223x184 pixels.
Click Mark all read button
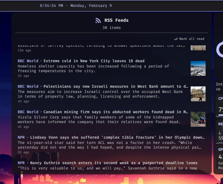point(189,39)
